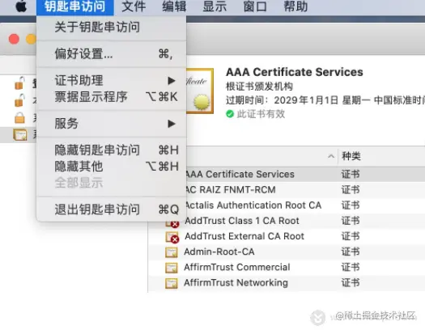This screenshot has height=330, width=425.
Task: Toggle sort order with the column arrow
Action: click(331, 156)
